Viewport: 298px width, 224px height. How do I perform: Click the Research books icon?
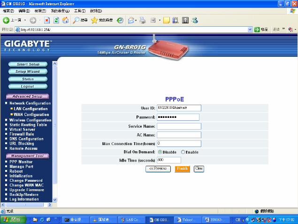(x=176, y=20)
